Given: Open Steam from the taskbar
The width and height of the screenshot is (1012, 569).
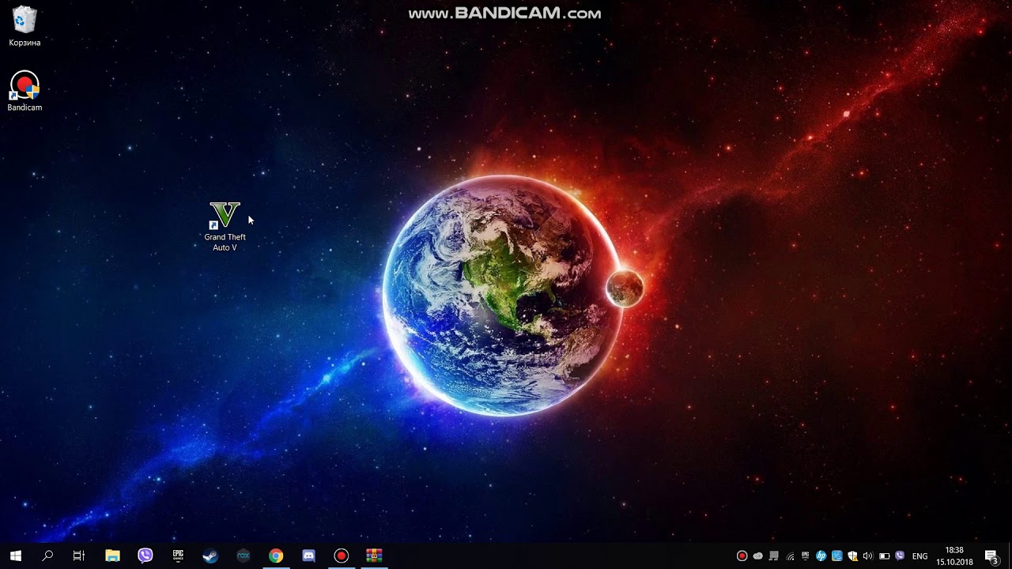Looking at the screenshot, I should 210,556.
